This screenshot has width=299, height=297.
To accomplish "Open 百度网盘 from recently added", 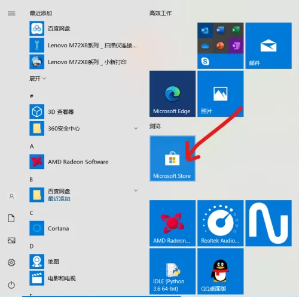I will [84, 29].
